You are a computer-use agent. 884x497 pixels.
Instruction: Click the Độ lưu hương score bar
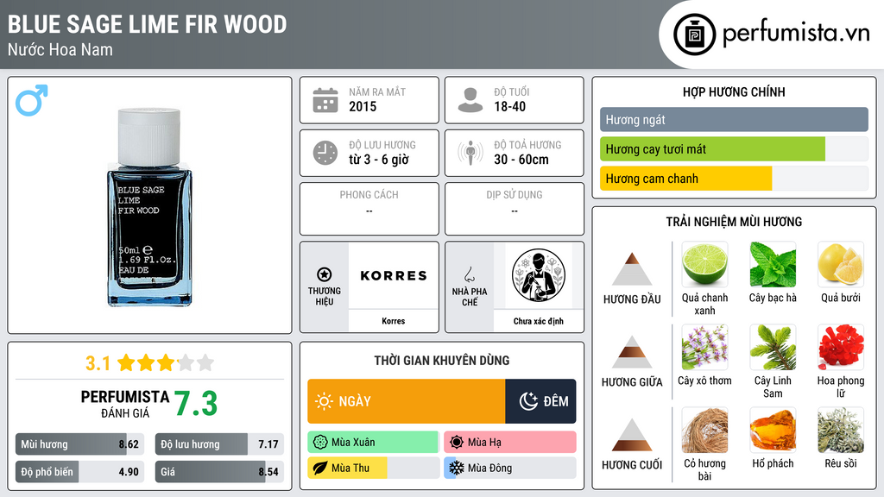tap(219, 444)
